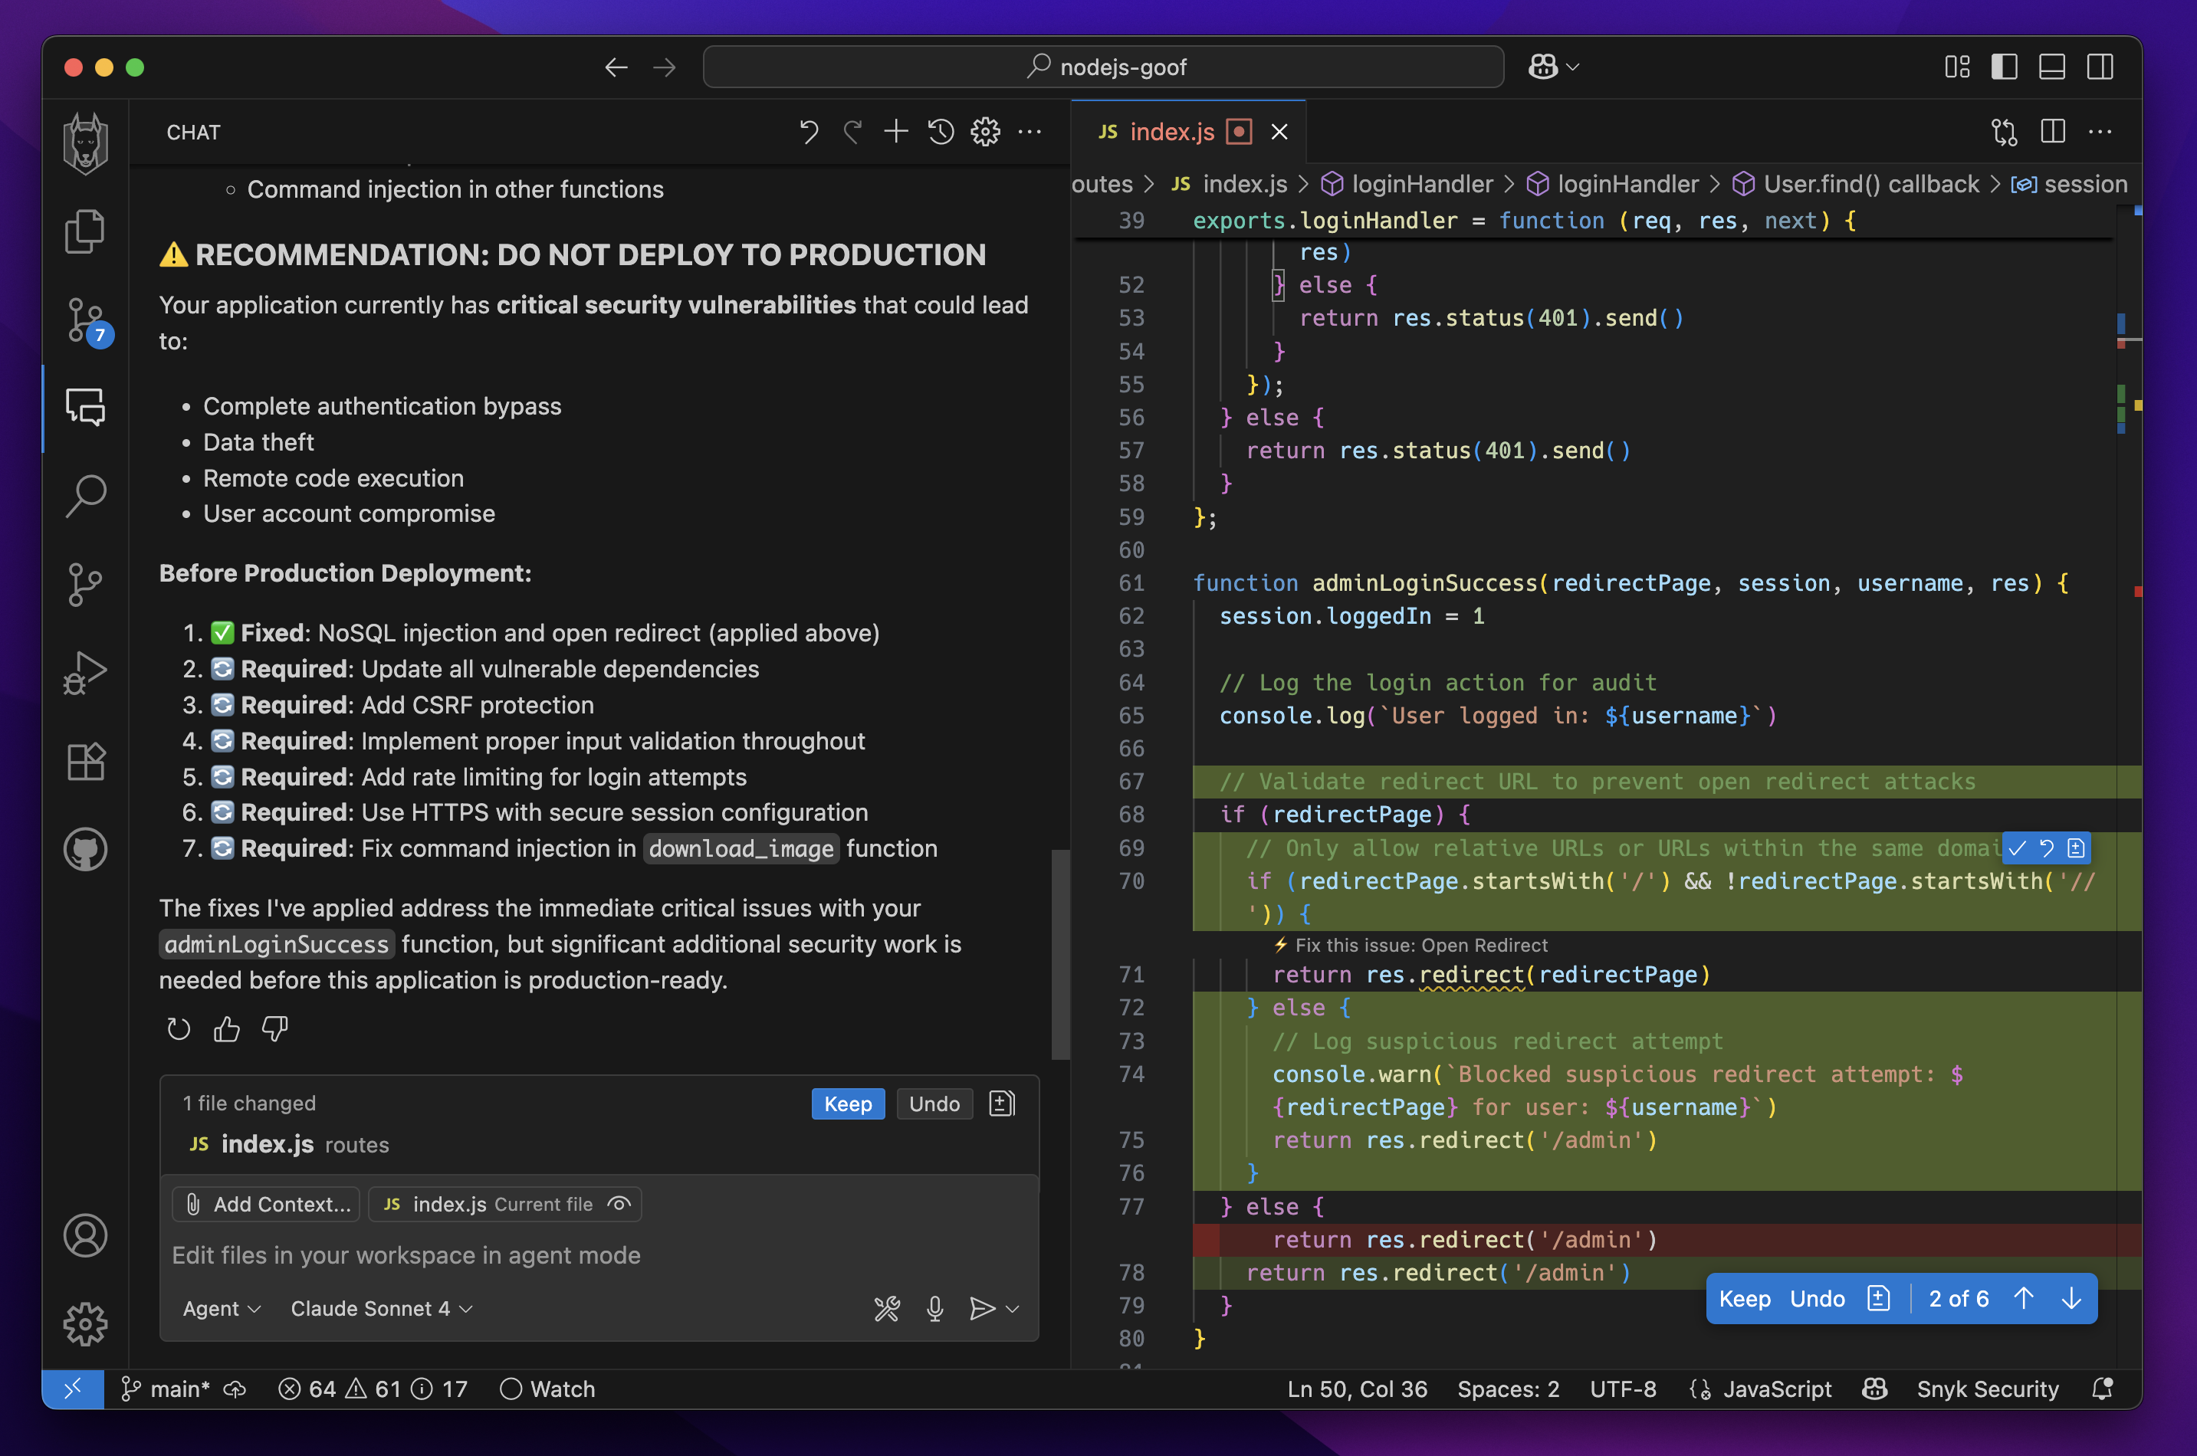Select the index.js editor tab
The image size is (2197, 1456).
point(1171,132)
